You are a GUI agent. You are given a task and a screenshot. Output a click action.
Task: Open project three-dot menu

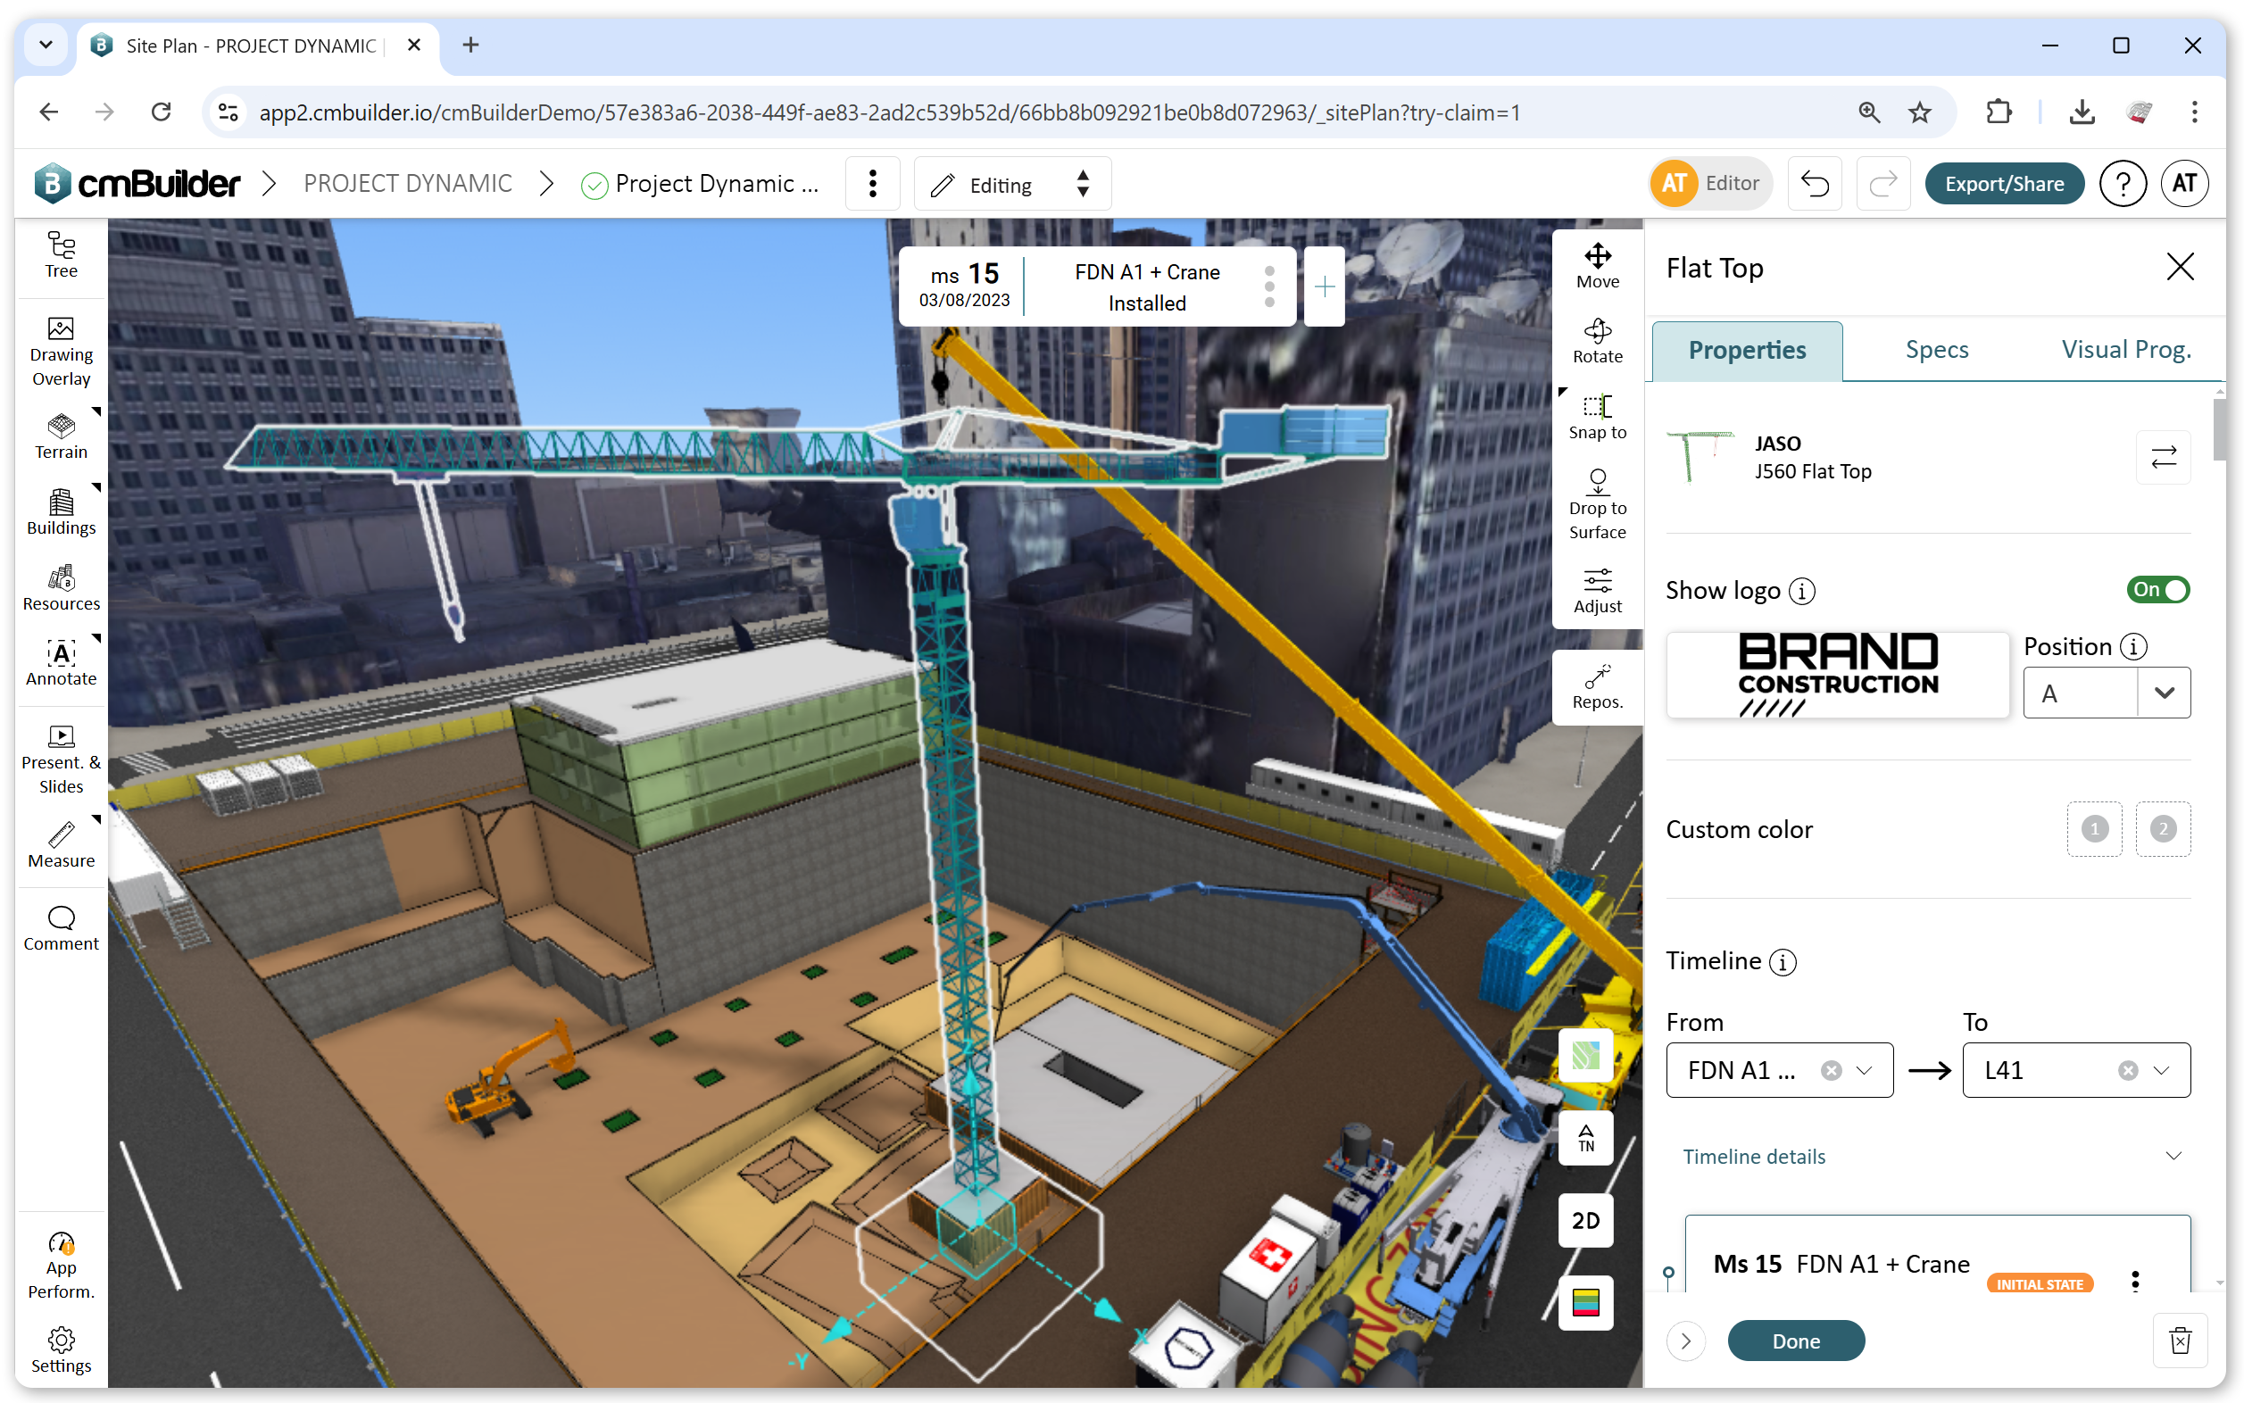[872, 184]
